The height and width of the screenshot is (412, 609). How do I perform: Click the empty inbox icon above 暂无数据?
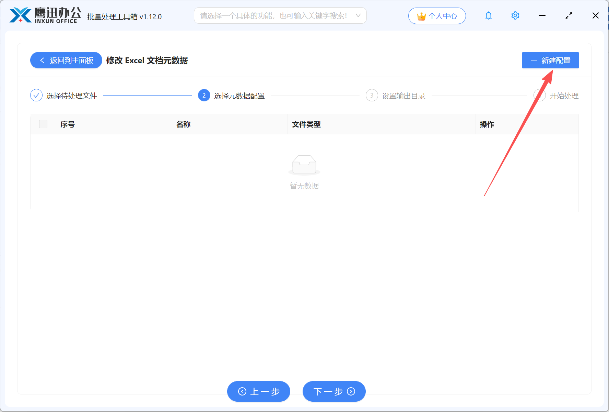click(304, 165)
